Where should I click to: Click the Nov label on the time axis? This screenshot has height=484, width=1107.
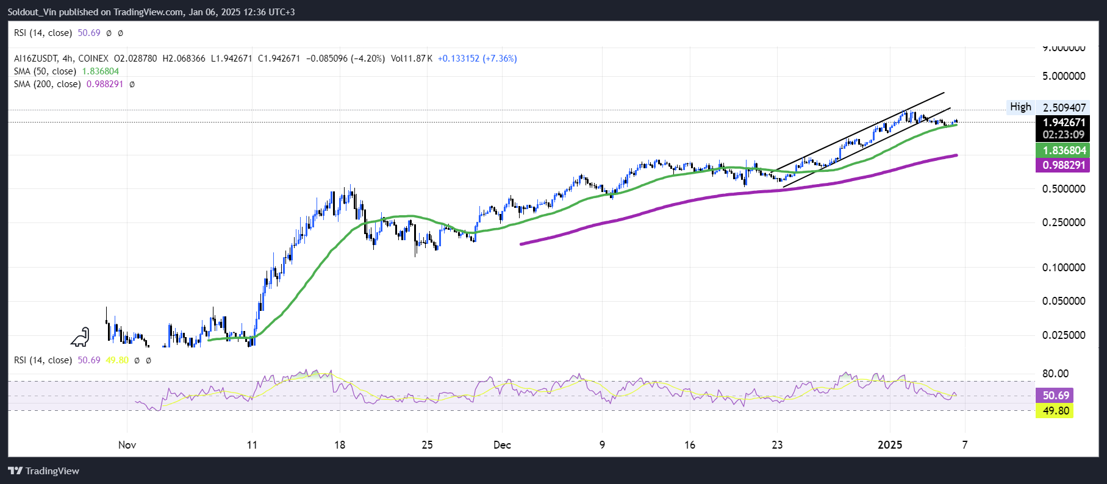tap(127, 445)
